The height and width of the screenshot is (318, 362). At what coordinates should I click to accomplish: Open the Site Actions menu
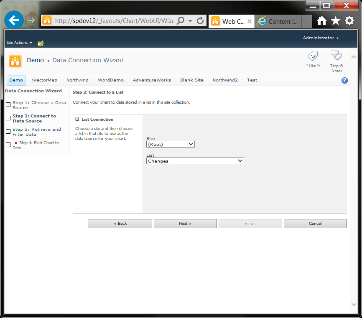pyautogui.click(x=19, y=43)
